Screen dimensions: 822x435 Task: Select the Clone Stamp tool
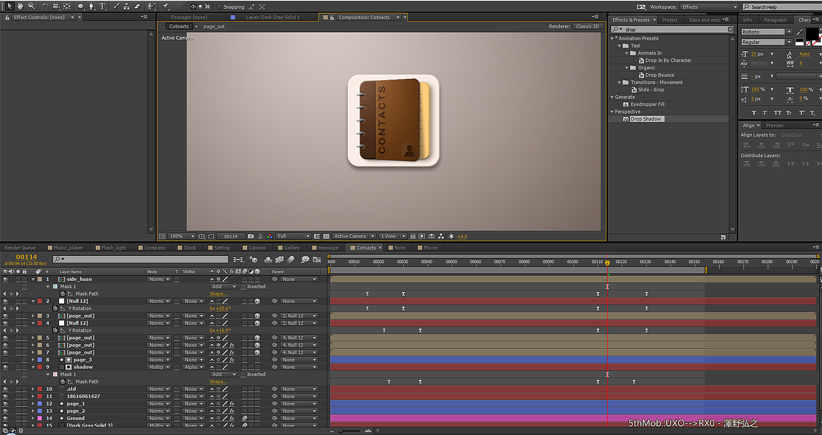coord(126,6)
